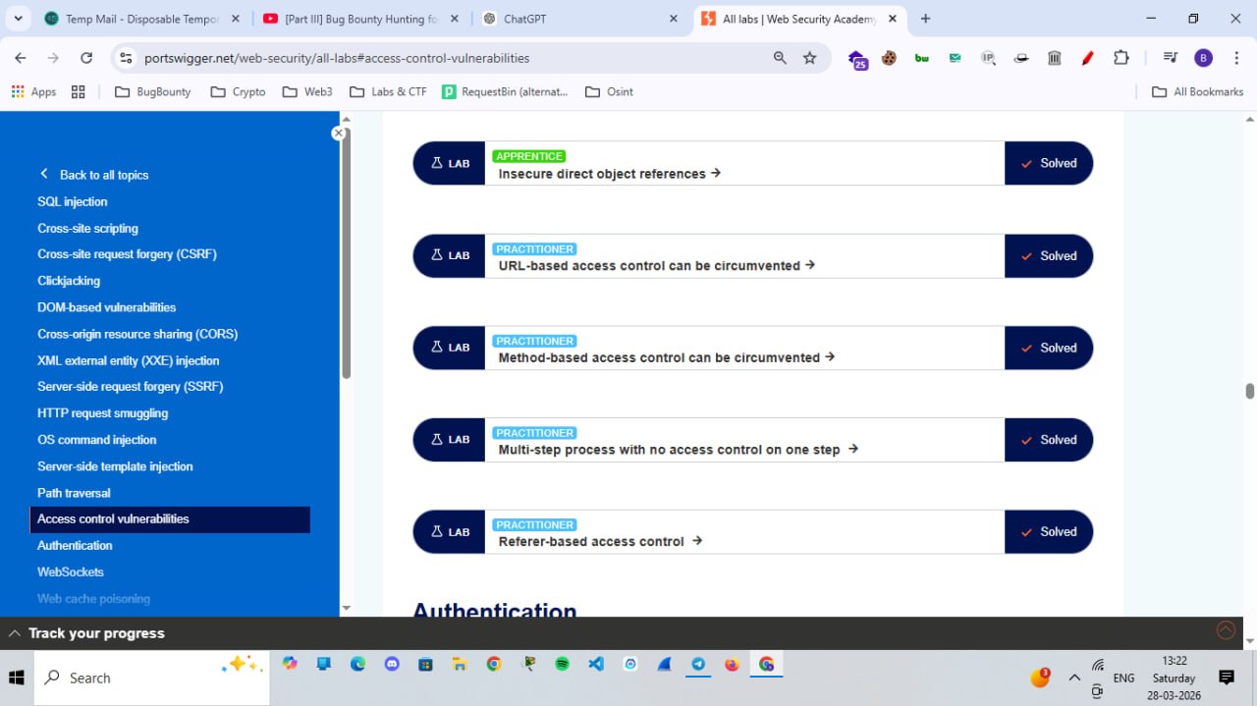Click the page vertical scrollbar thumb
Viewport: 1257px width, 706px height.
(x=1249, y=391)
